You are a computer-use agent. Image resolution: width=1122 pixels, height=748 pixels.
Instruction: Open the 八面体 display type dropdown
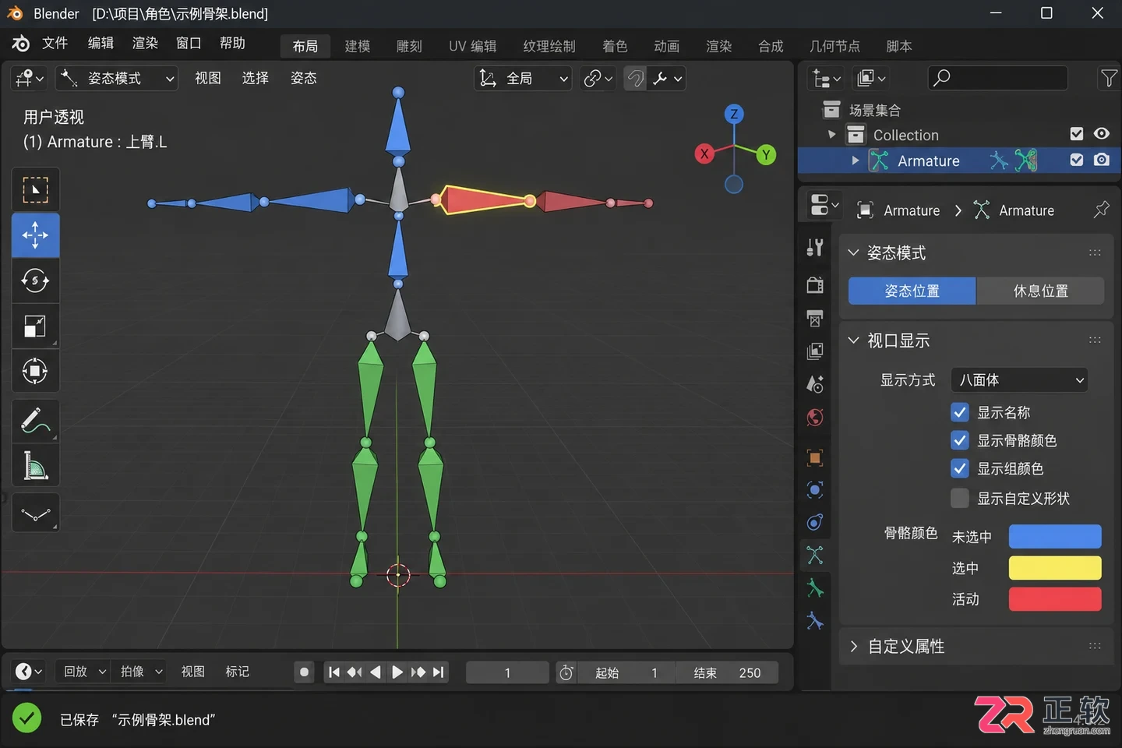1019,380
